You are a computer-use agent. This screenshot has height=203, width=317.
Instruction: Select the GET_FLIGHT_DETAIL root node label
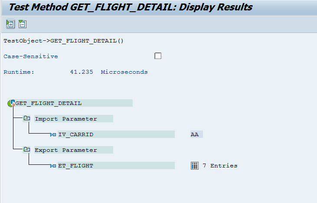point(49,103)
